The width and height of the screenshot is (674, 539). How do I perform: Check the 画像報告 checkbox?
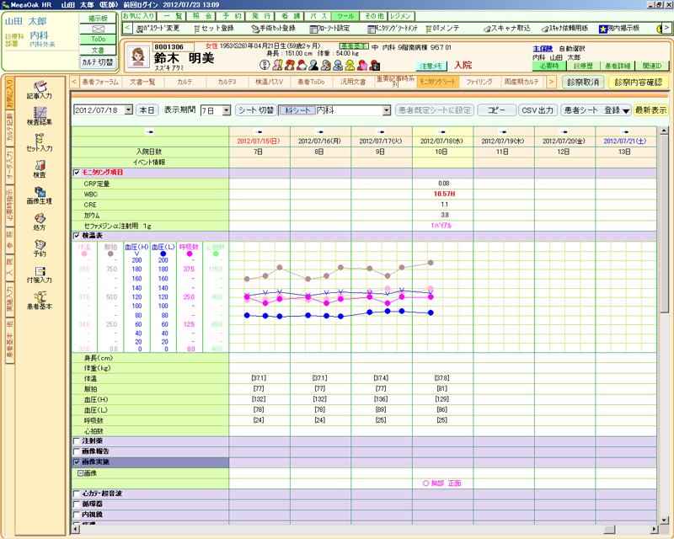77,451
